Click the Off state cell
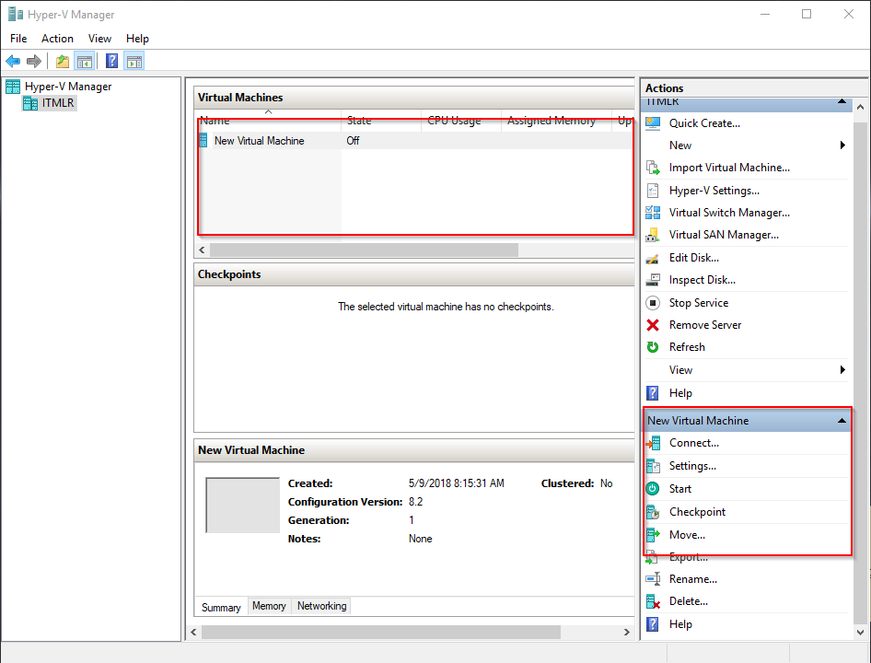The width and height of the screenshot is (871, 663). point(353,141)
